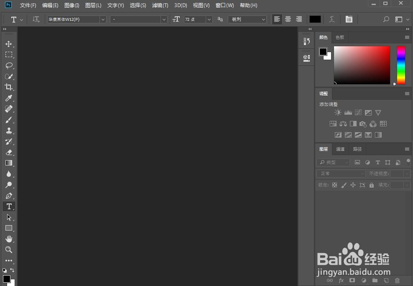Select the Eyedropper tool

coord(9,98)
